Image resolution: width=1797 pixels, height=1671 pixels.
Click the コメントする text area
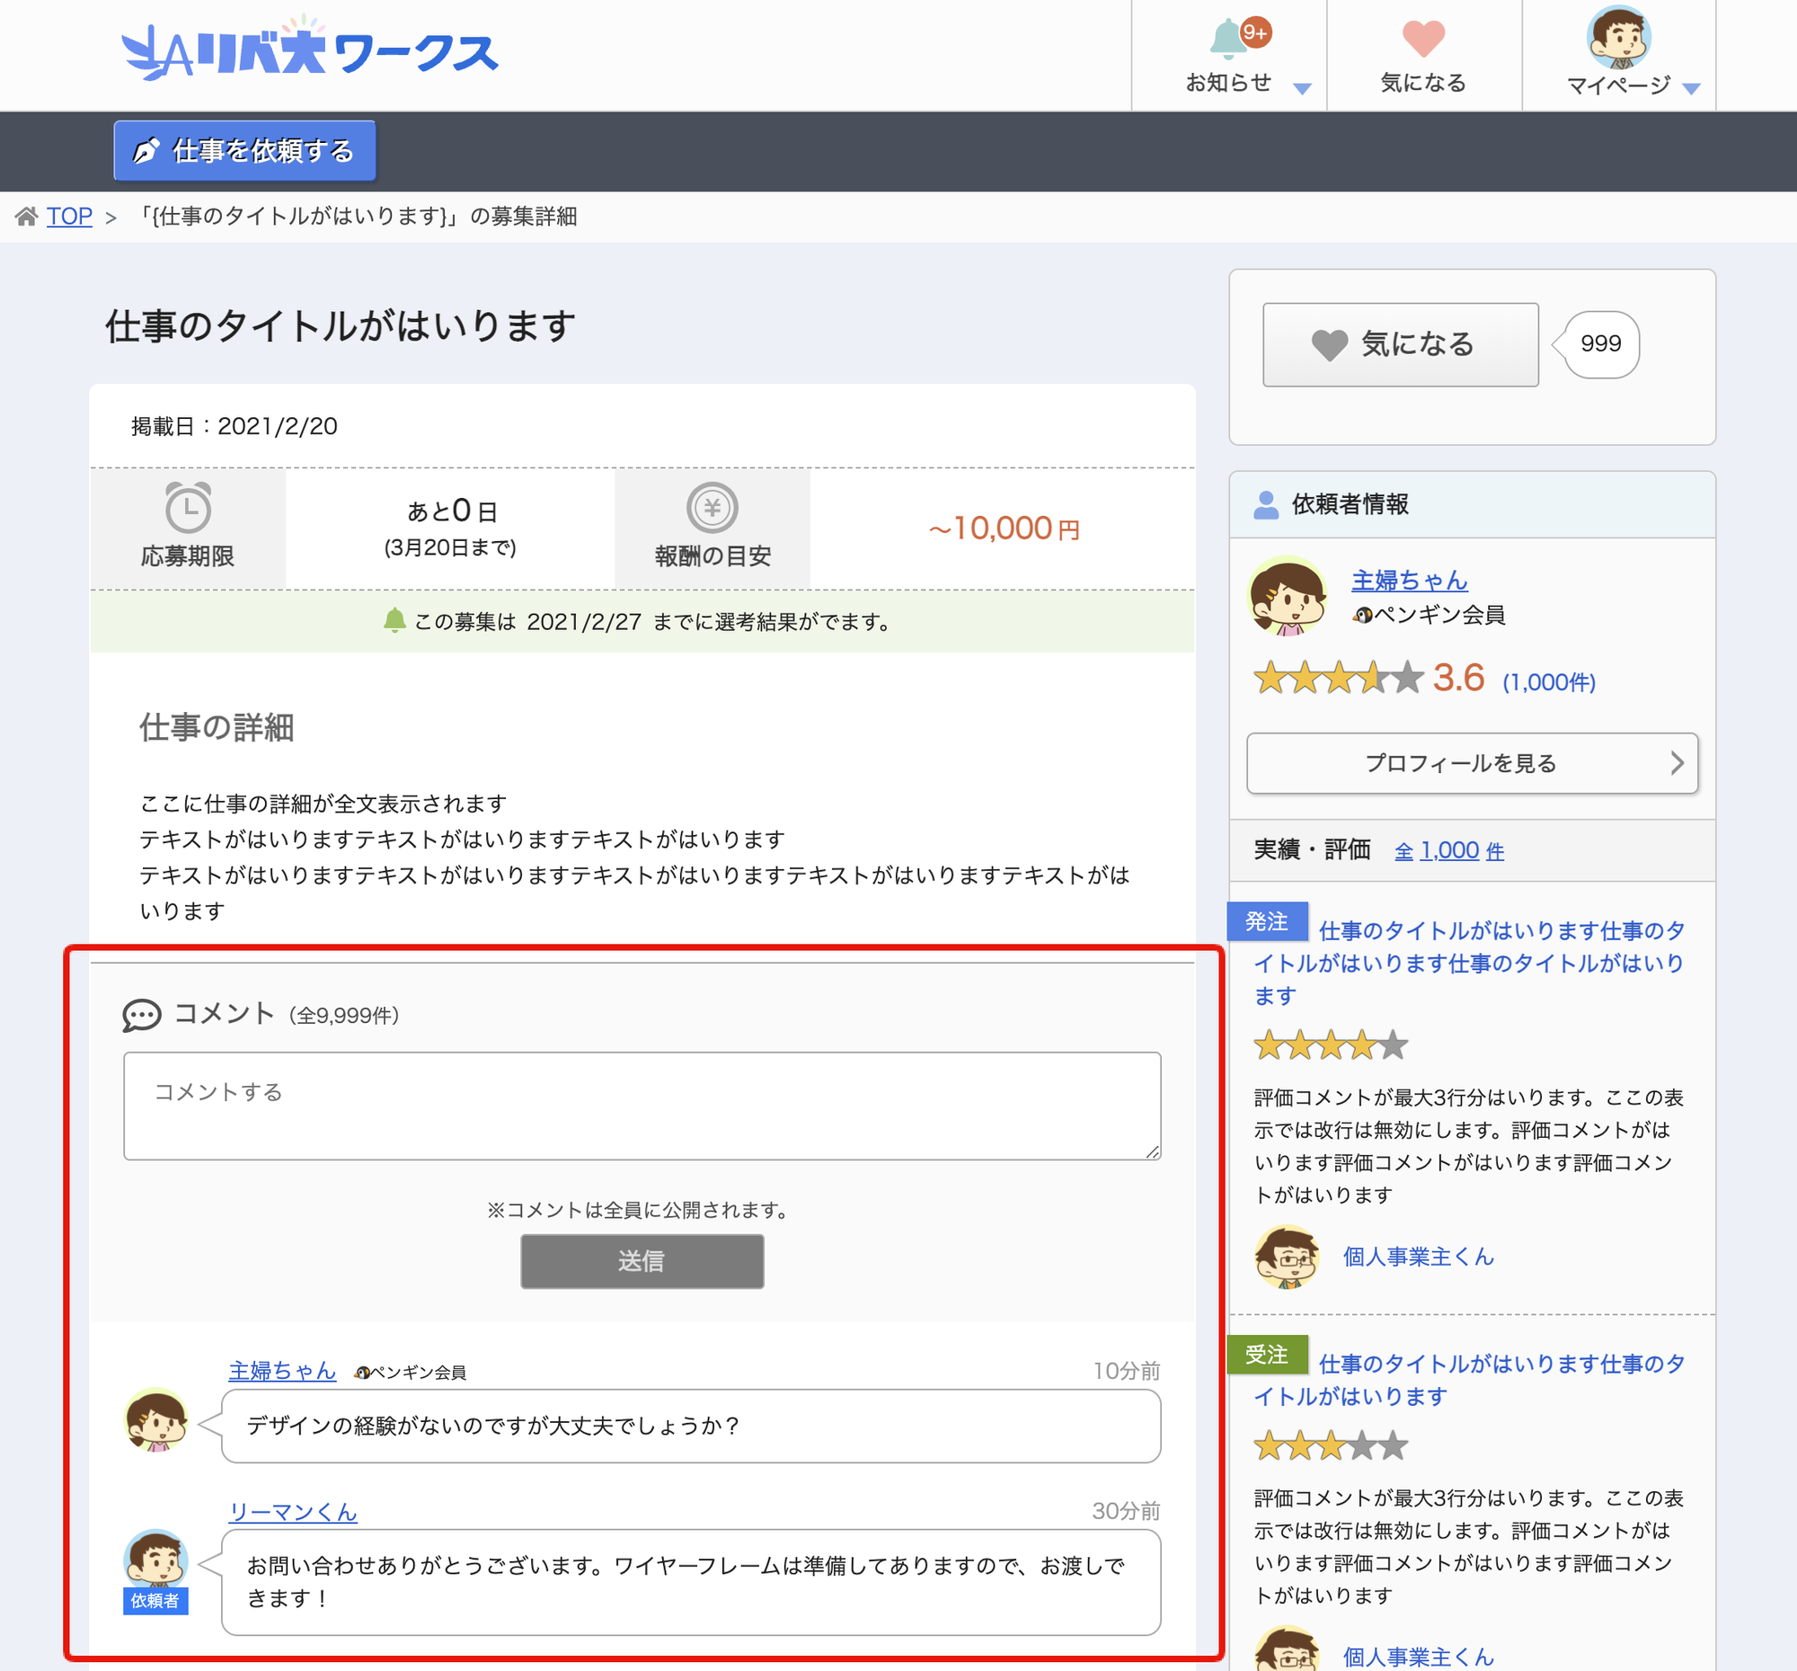point(642,1105)
